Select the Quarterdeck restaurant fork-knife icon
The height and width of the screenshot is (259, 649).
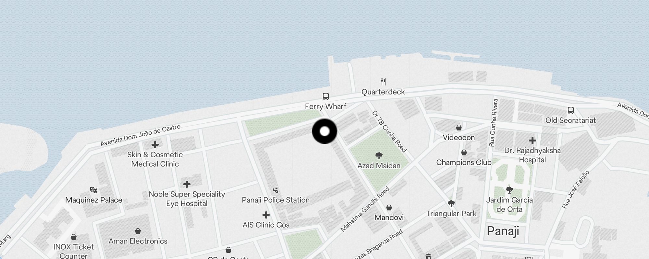(x=383, y=82)
